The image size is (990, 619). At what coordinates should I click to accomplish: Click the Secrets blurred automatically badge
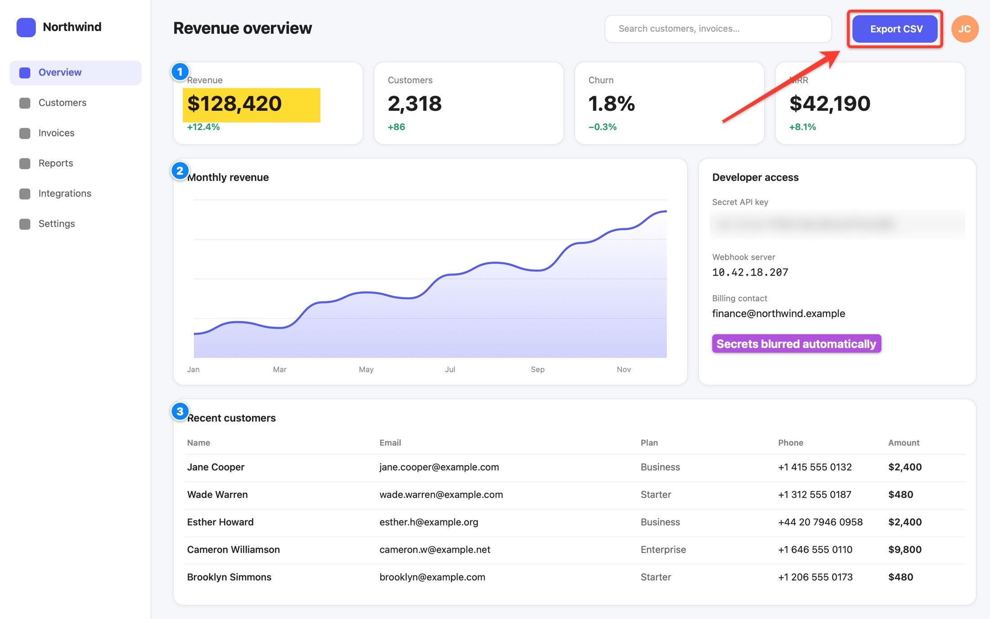796,344
